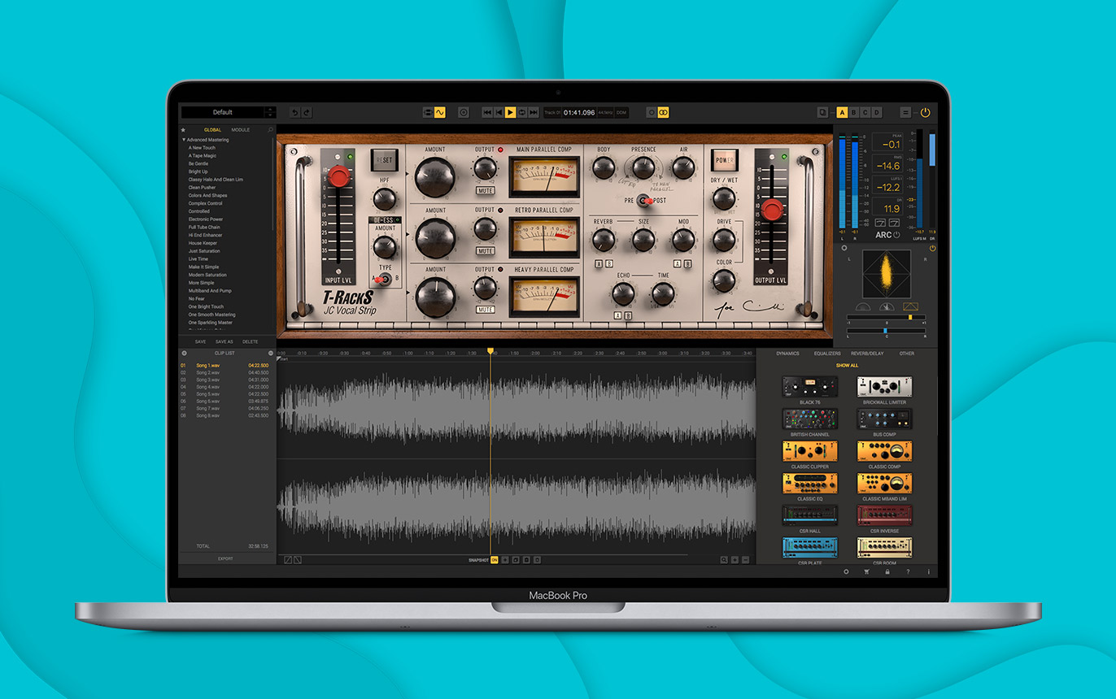1116x699 pixels.
Task: Select Song 3.wav in clip list
Action: pos(225,380)
